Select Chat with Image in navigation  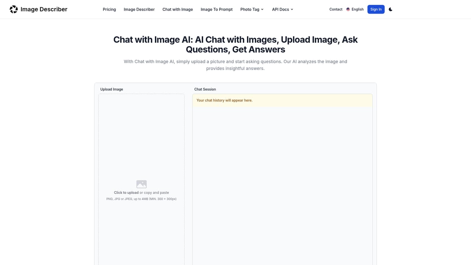pyautogui.click(x=178, y=9)
